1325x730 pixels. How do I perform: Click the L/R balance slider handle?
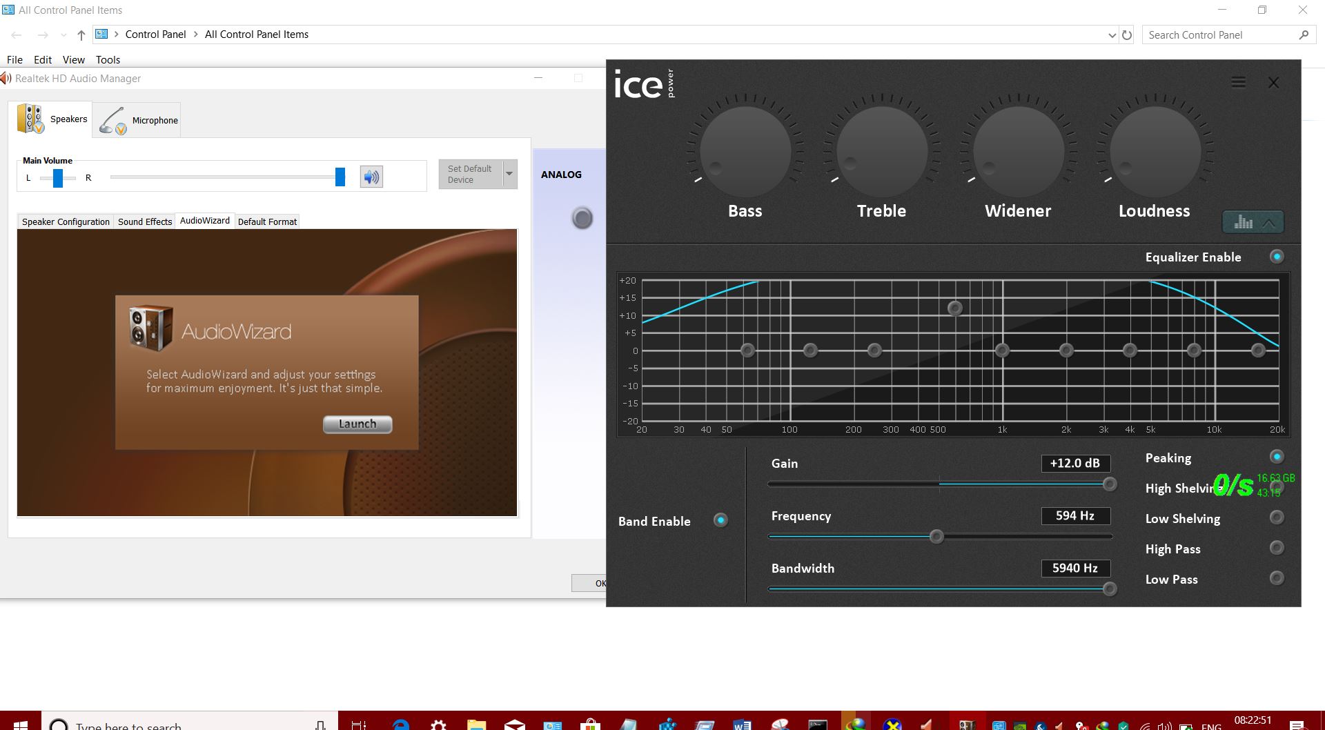(x=58, y=178)
